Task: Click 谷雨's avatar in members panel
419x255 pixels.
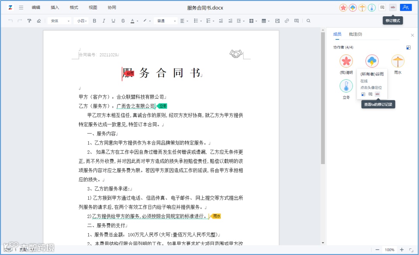Action: tap(372, 61)
